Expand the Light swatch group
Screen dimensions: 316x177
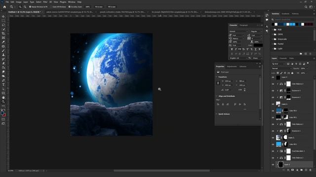pyautogui.click(x=272, y=49)
